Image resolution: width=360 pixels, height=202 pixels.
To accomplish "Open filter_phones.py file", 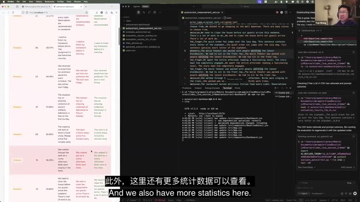I will click(134, 43).
